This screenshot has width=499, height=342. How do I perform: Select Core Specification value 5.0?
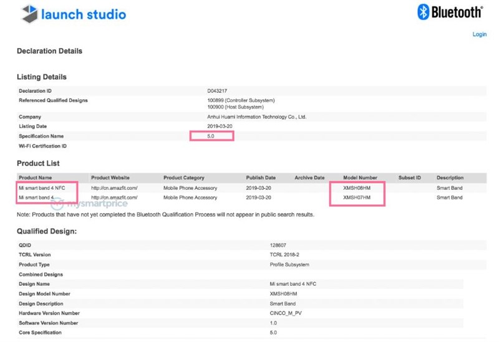(273, 333)
